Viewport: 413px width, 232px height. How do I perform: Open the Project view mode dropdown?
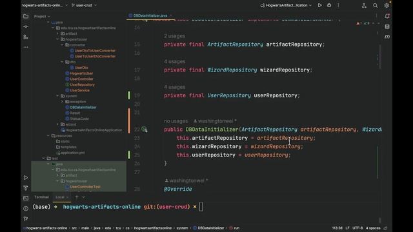[42, 16]
